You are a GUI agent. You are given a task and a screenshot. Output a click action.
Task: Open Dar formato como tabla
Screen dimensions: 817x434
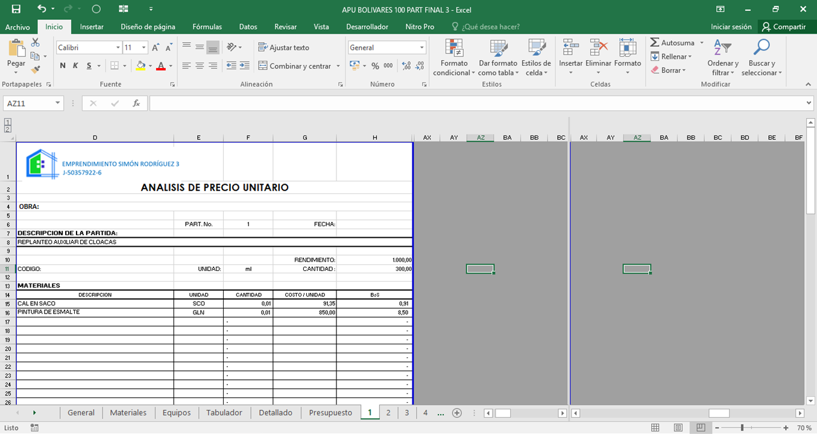pos(498,58)
